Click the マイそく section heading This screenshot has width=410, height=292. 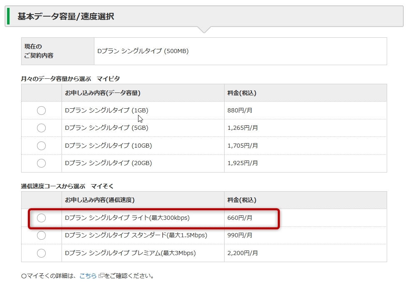[102, 186]
